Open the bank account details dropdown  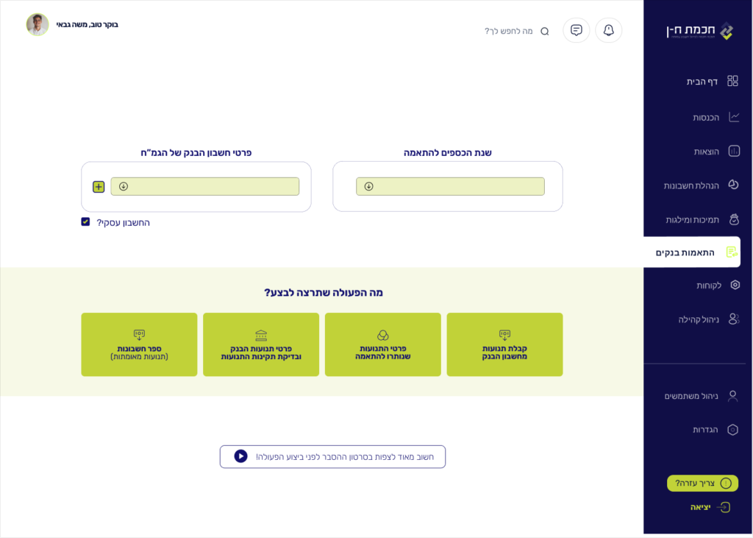tap(204, 186)
